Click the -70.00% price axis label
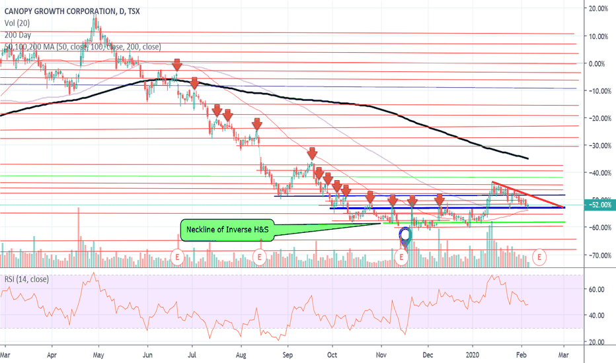This screenshot has width=616, height=363. [x=599, y=255]
